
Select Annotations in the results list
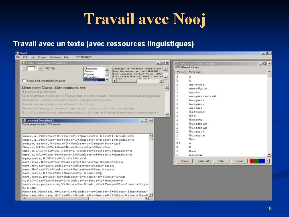(x=92, y=77)
